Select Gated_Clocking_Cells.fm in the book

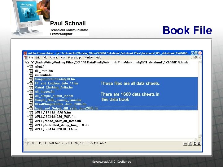click(54, 88)
